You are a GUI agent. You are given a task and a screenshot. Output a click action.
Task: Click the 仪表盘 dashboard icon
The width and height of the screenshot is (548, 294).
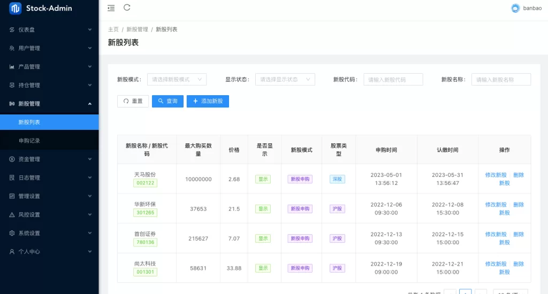[12, 30]
